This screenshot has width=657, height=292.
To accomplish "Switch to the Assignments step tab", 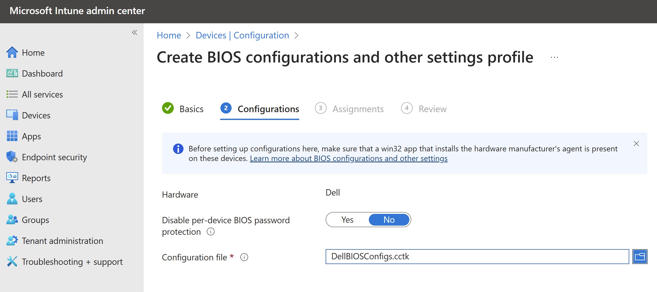I will [x=358, y=109].
